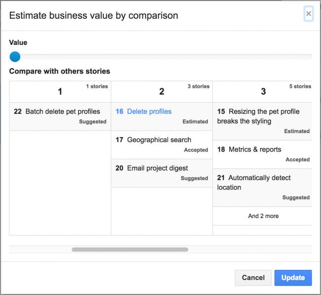Screen dimensions: 321x295
Task: Click the Update button
Action: (x=293, y=278)
